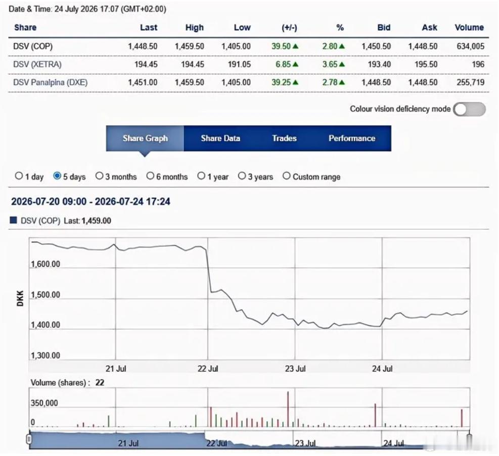Click the green up arrow beside 6.85

tap(295, 65)
